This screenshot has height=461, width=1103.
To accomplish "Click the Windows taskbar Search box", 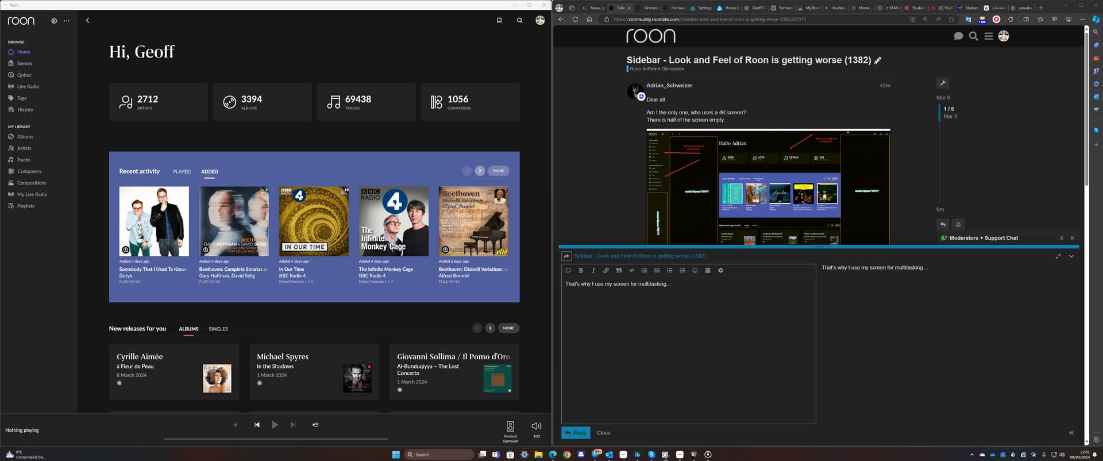I will point(439,455).
